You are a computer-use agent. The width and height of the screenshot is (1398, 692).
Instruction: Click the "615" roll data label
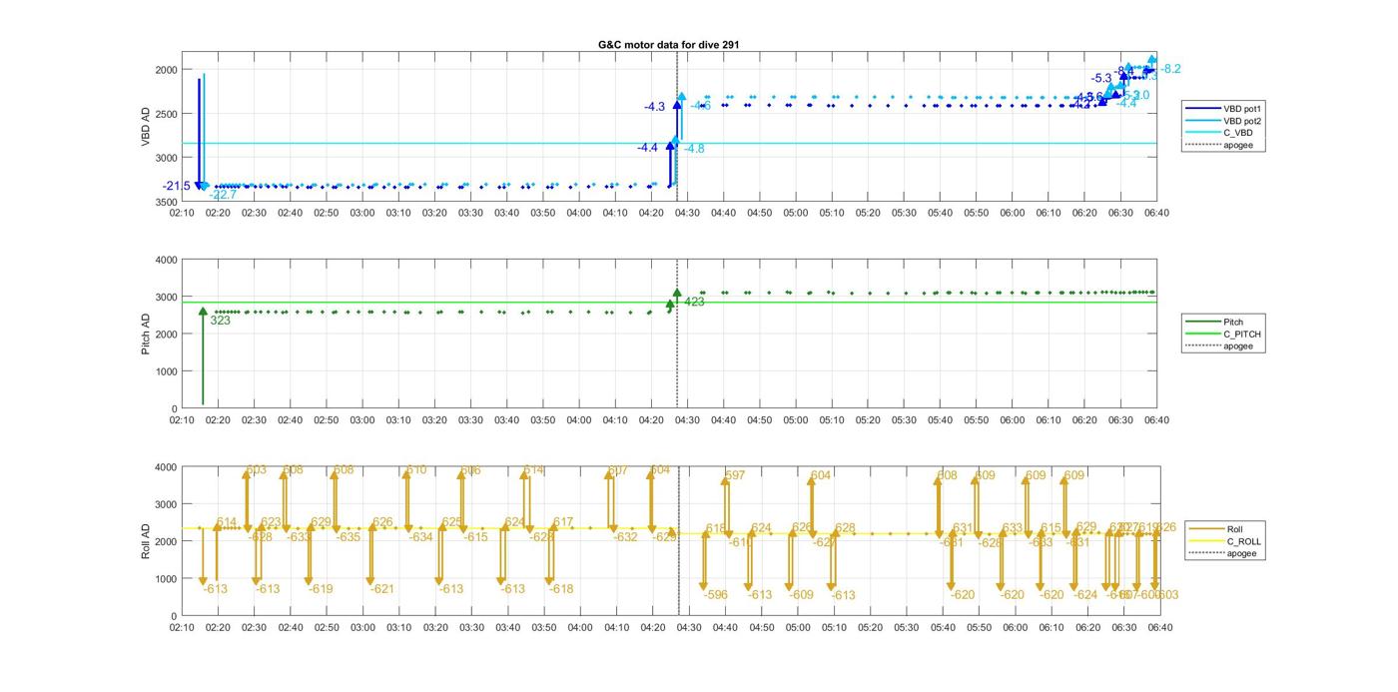(x=1050, y=528)
